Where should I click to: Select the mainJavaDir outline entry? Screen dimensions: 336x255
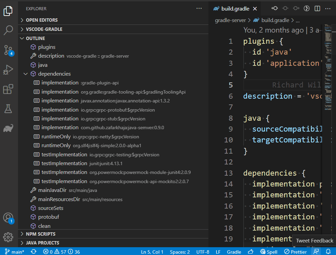click(113, 190)
